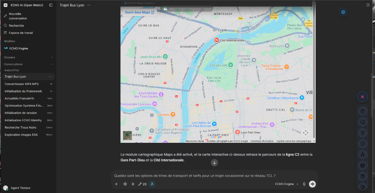Viewport: 375px width, 193px height.
Task: Open the chat parameters sliders icon
Action: click(x=133, y=184)
